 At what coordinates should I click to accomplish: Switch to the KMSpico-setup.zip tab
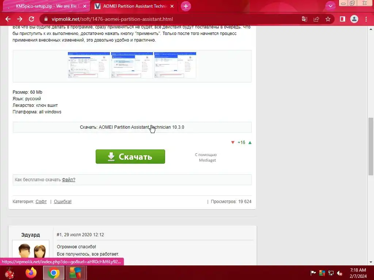pos(46,6)
